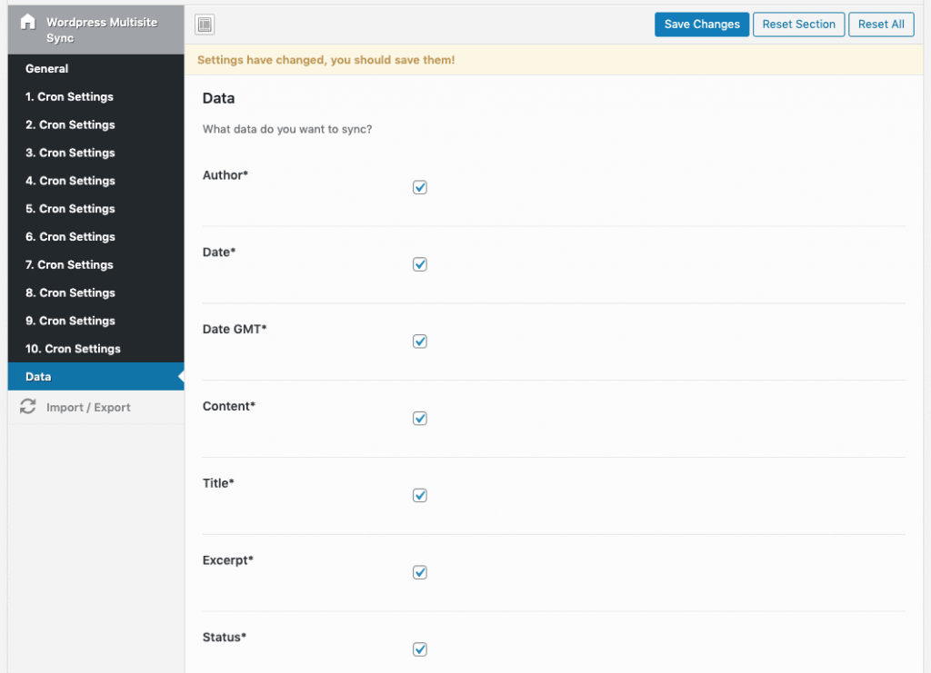The height and width of the screenshot is (673, 931).
Task: Uncheck the Content sync checkbox
Action: tap(420, 419)
